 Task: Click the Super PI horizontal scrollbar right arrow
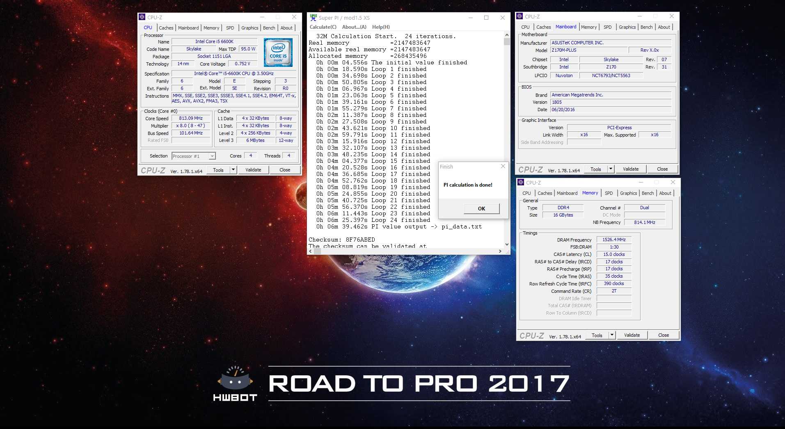500,251
